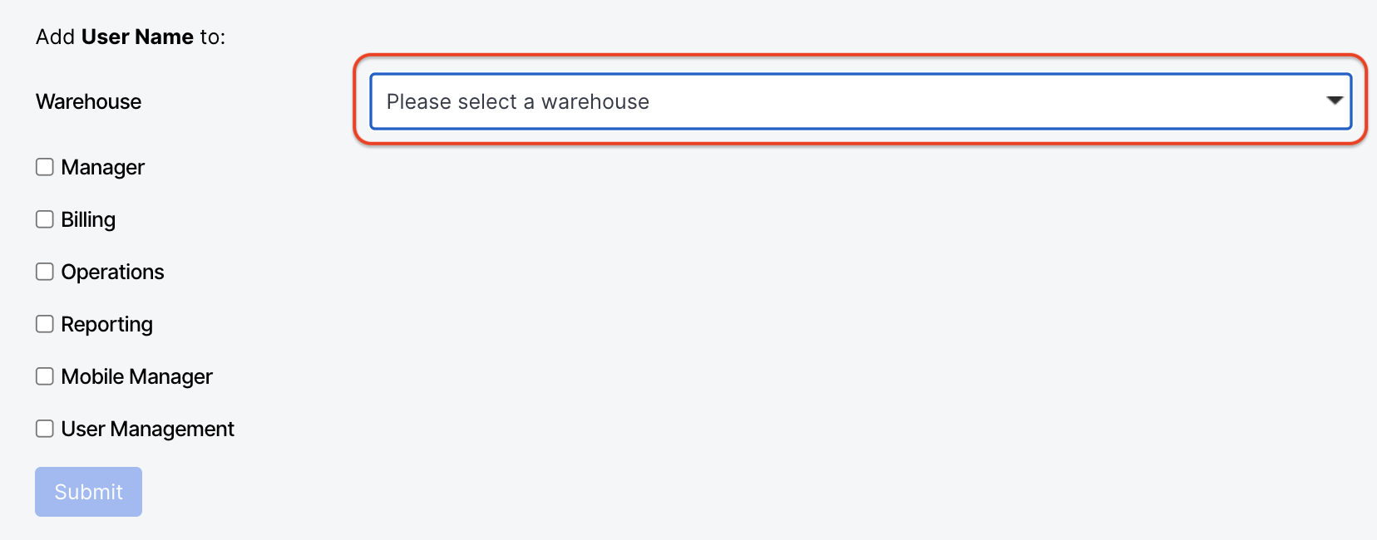Click the User Management label text
This screenshot has height=540, width=1377.
146,428
